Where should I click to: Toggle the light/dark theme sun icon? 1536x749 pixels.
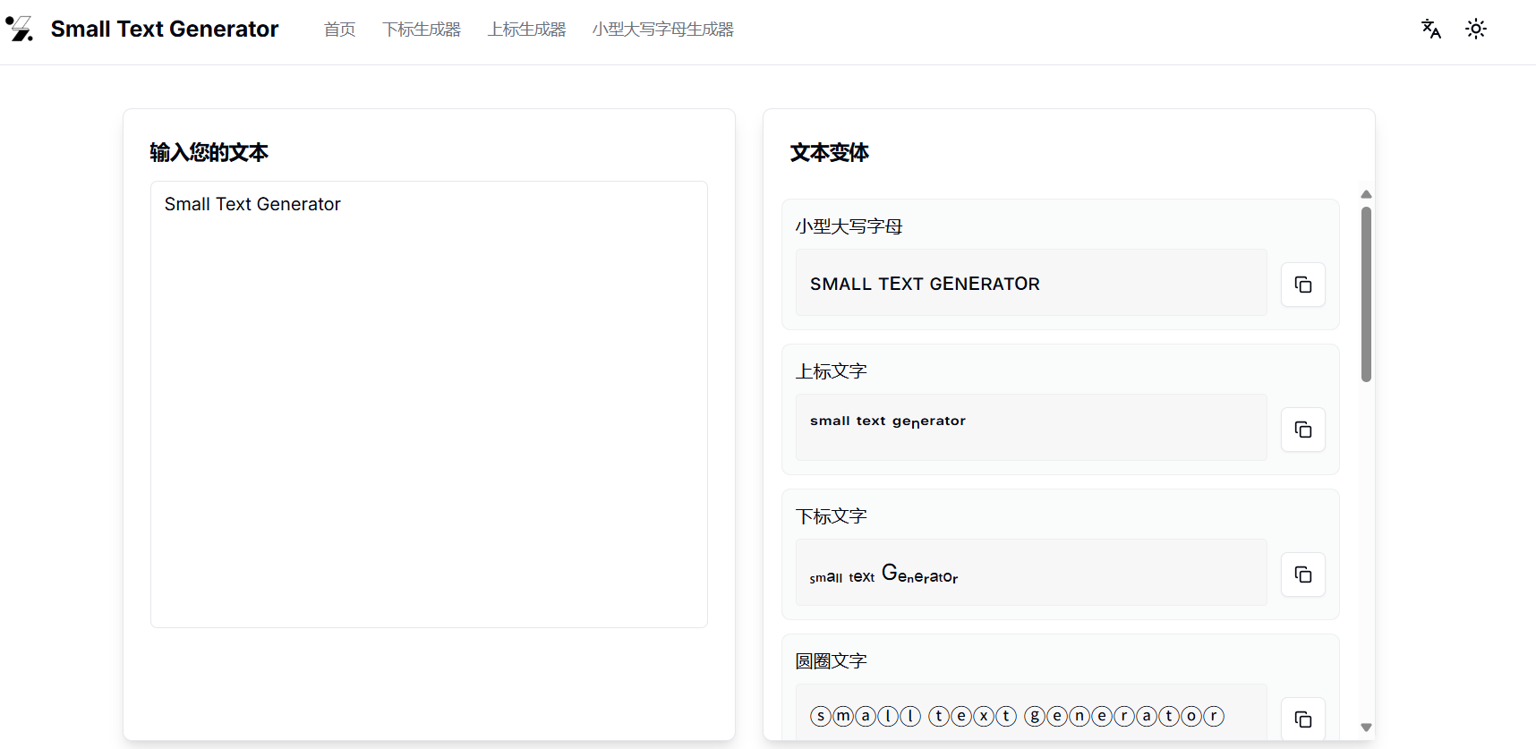point(1475,29)
